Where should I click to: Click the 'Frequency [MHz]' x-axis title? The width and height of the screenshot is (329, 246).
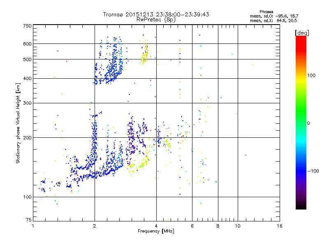pyautogui.click(x=156, y=231)
